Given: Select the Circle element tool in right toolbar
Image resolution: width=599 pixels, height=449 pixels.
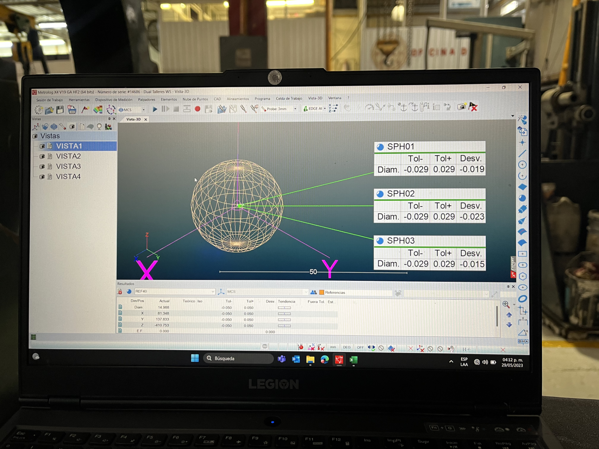Looking at the screenshot, I should click(x=522, y=165).
